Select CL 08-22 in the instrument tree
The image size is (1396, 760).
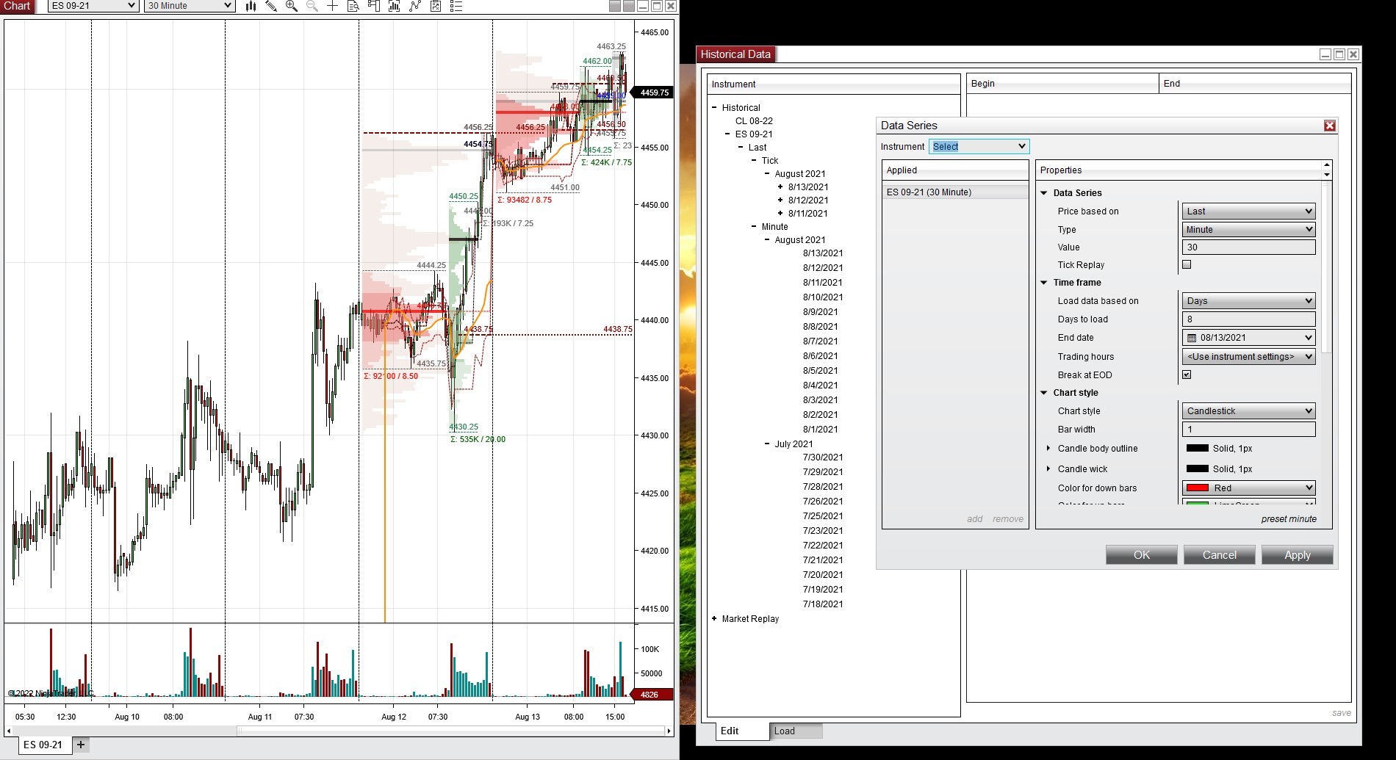pyautogui.click(x=754, y=121)
